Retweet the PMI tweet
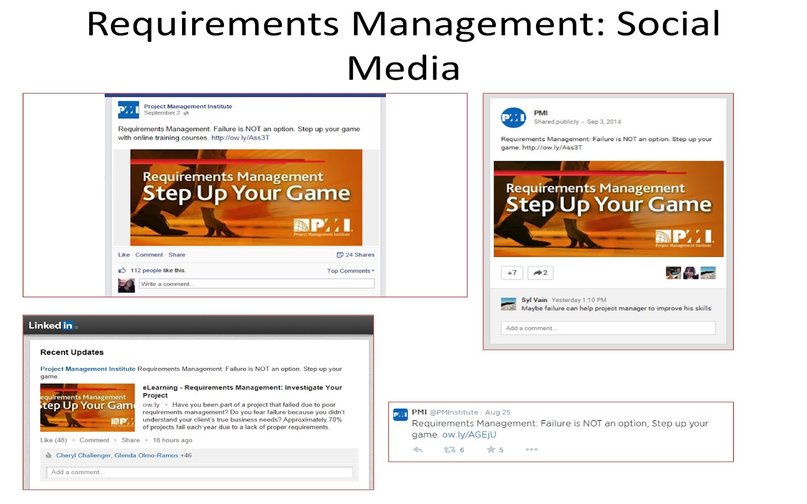 pyautogui.click(x=449, y=450)
